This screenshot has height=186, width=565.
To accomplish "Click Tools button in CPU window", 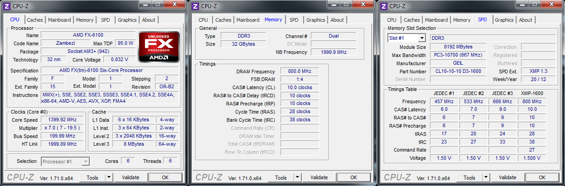I will [92, 177].
